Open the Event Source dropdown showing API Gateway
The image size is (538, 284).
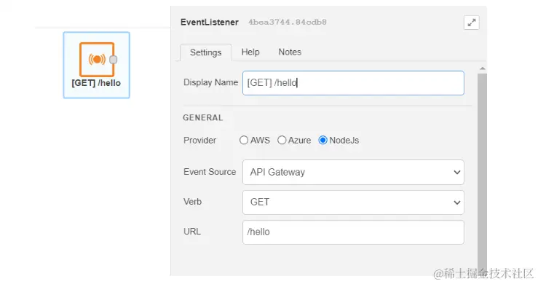click(353, 172)
